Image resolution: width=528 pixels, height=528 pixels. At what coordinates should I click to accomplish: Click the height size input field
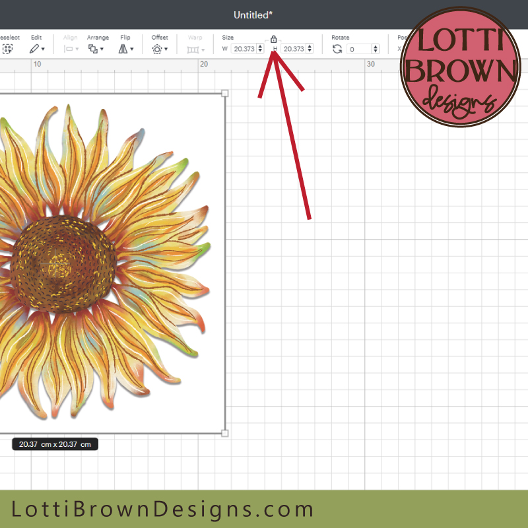tap(293, 49)
